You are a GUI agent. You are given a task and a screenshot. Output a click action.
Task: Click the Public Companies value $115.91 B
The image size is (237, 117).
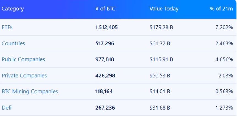[x=161, y=59]
